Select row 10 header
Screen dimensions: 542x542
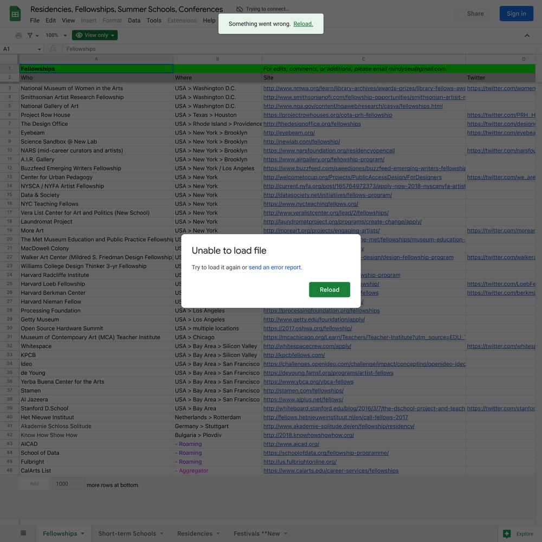pos(9,150)
